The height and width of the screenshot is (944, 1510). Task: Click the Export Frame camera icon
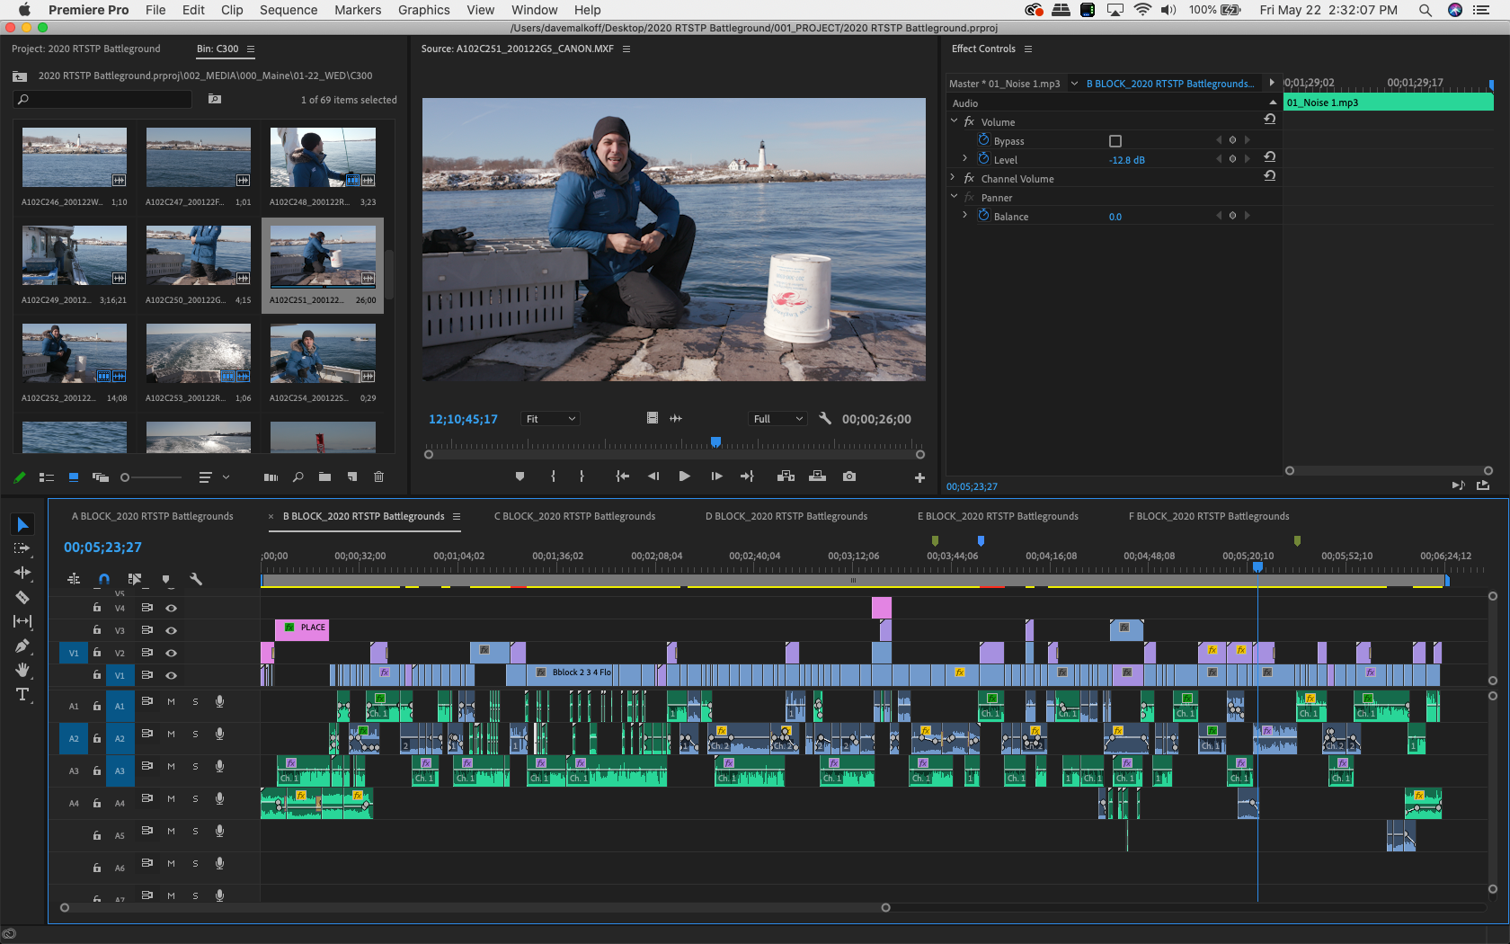[849, 476]
